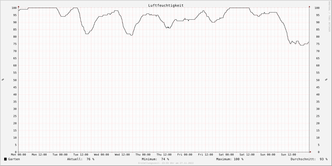Click the Wed 00:00 time axis label
This screenshot has width=332, height=166.
tap(102, 155)
